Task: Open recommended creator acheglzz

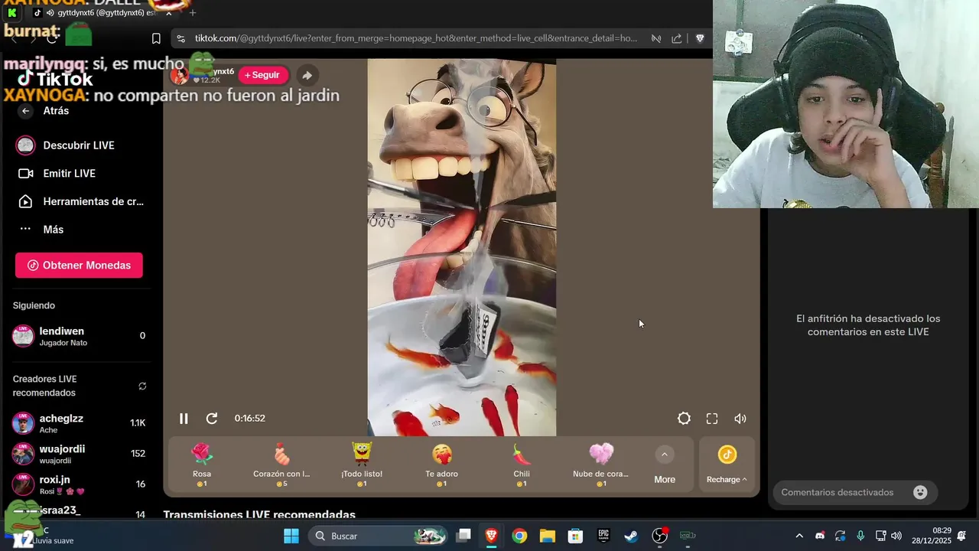Action: [x=79, y=423]
